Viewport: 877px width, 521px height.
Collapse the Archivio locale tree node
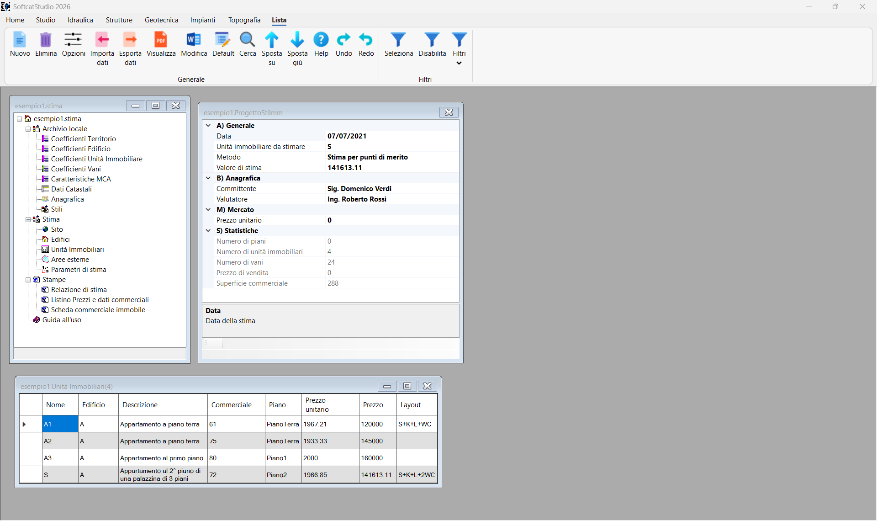tap(28, 129)
